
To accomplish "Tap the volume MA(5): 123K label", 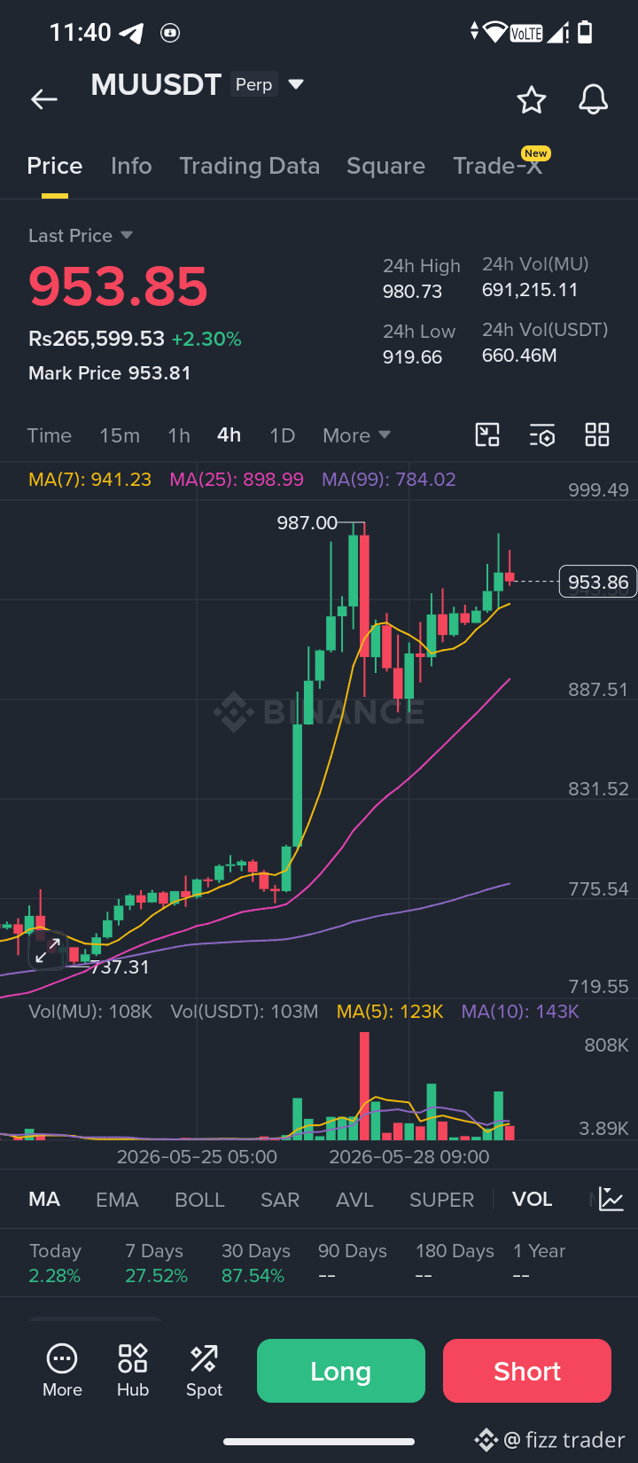I will [x=390, y=1012].
